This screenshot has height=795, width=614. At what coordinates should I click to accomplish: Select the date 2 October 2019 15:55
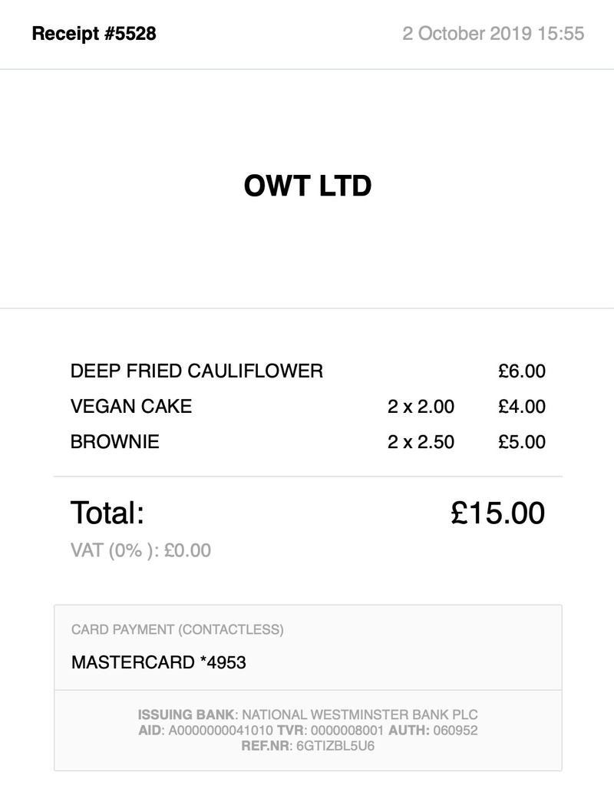[x=494, y=34]
